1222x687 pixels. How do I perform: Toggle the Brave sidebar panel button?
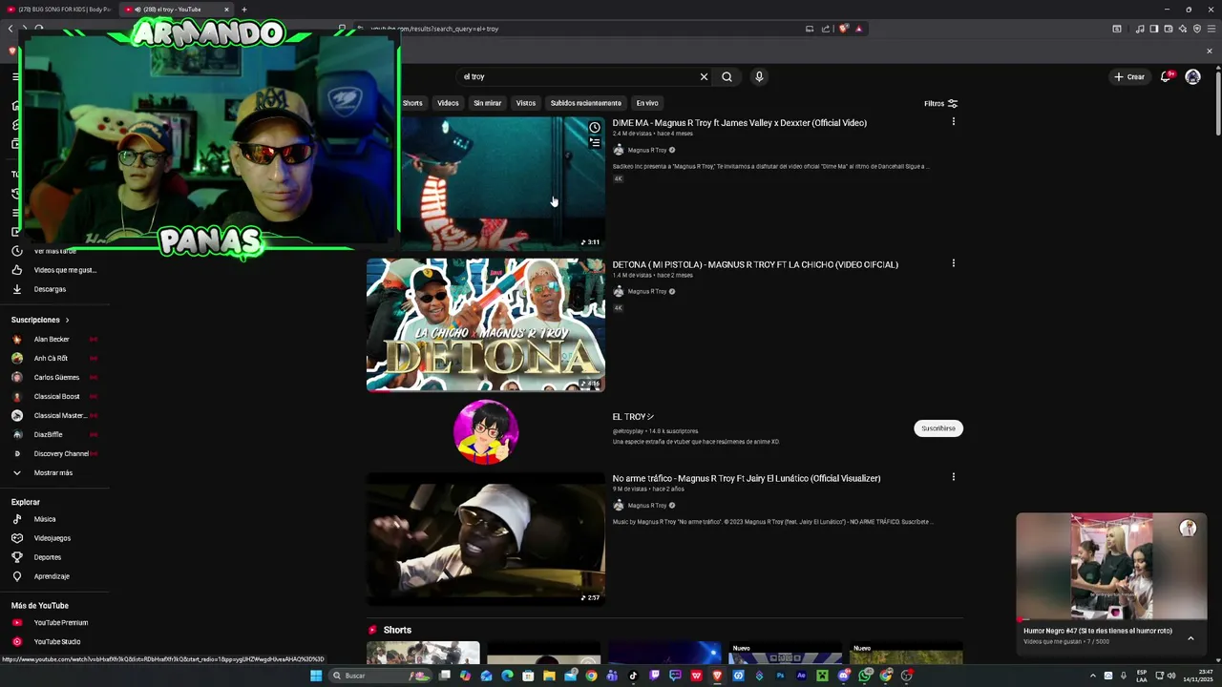pyautogui.click(x=1154, y=29)
